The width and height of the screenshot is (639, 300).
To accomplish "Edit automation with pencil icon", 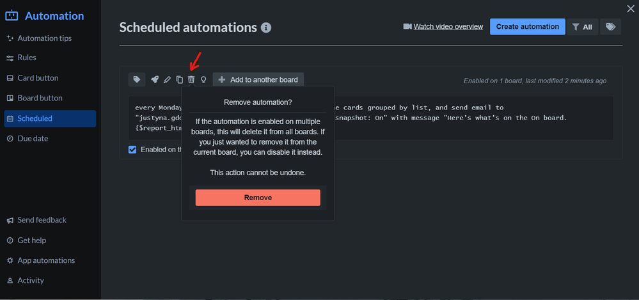I will pyautogui.click(x=167, y=80).
